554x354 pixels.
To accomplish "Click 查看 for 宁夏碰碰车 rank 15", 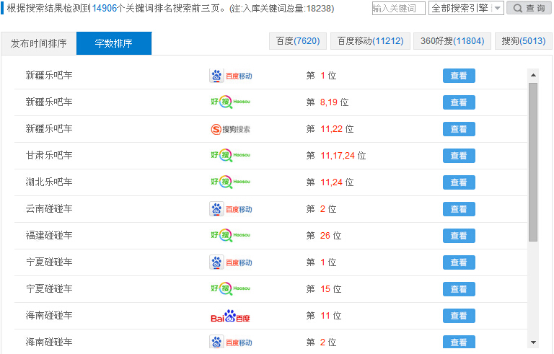I will tap(459, 289).
